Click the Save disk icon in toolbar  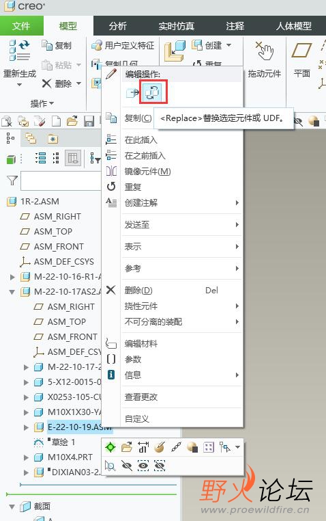[89, 121]
